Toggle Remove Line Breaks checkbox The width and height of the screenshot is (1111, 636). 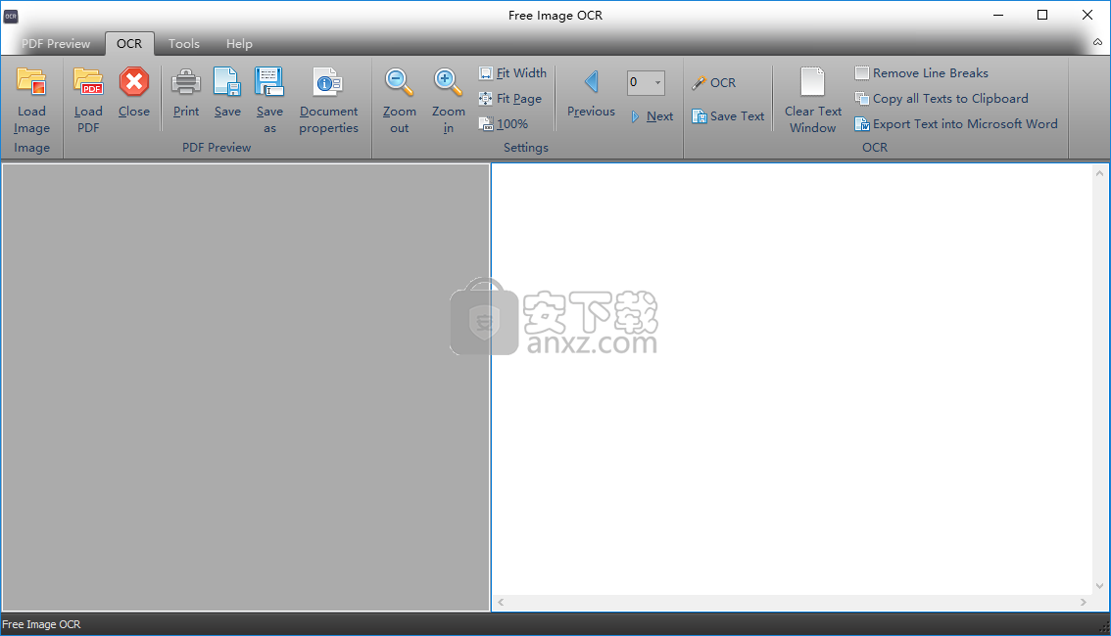point(861,72)
